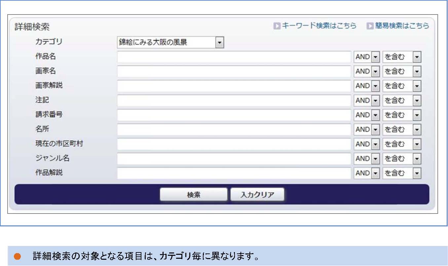Click the 注記 text input field
The width and height of the screenshot is (448, 266).
click(x=234, y=100)
